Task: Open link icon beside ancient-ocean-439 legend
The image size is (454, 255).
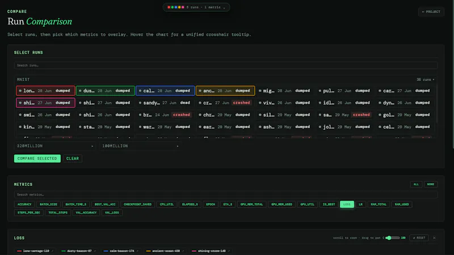Action: (x=183, y=251)
